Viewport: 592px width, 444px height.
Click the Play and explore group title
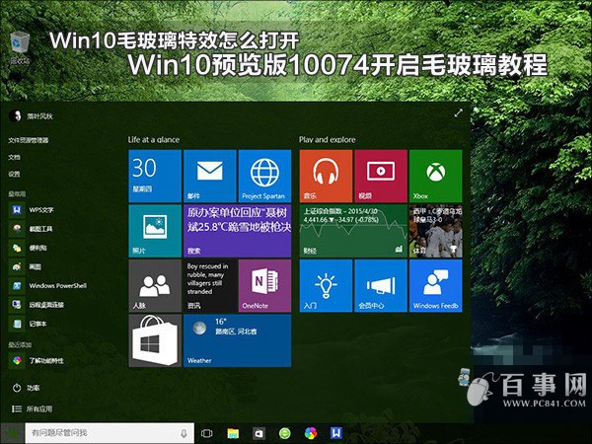click(x=327, y=140)
